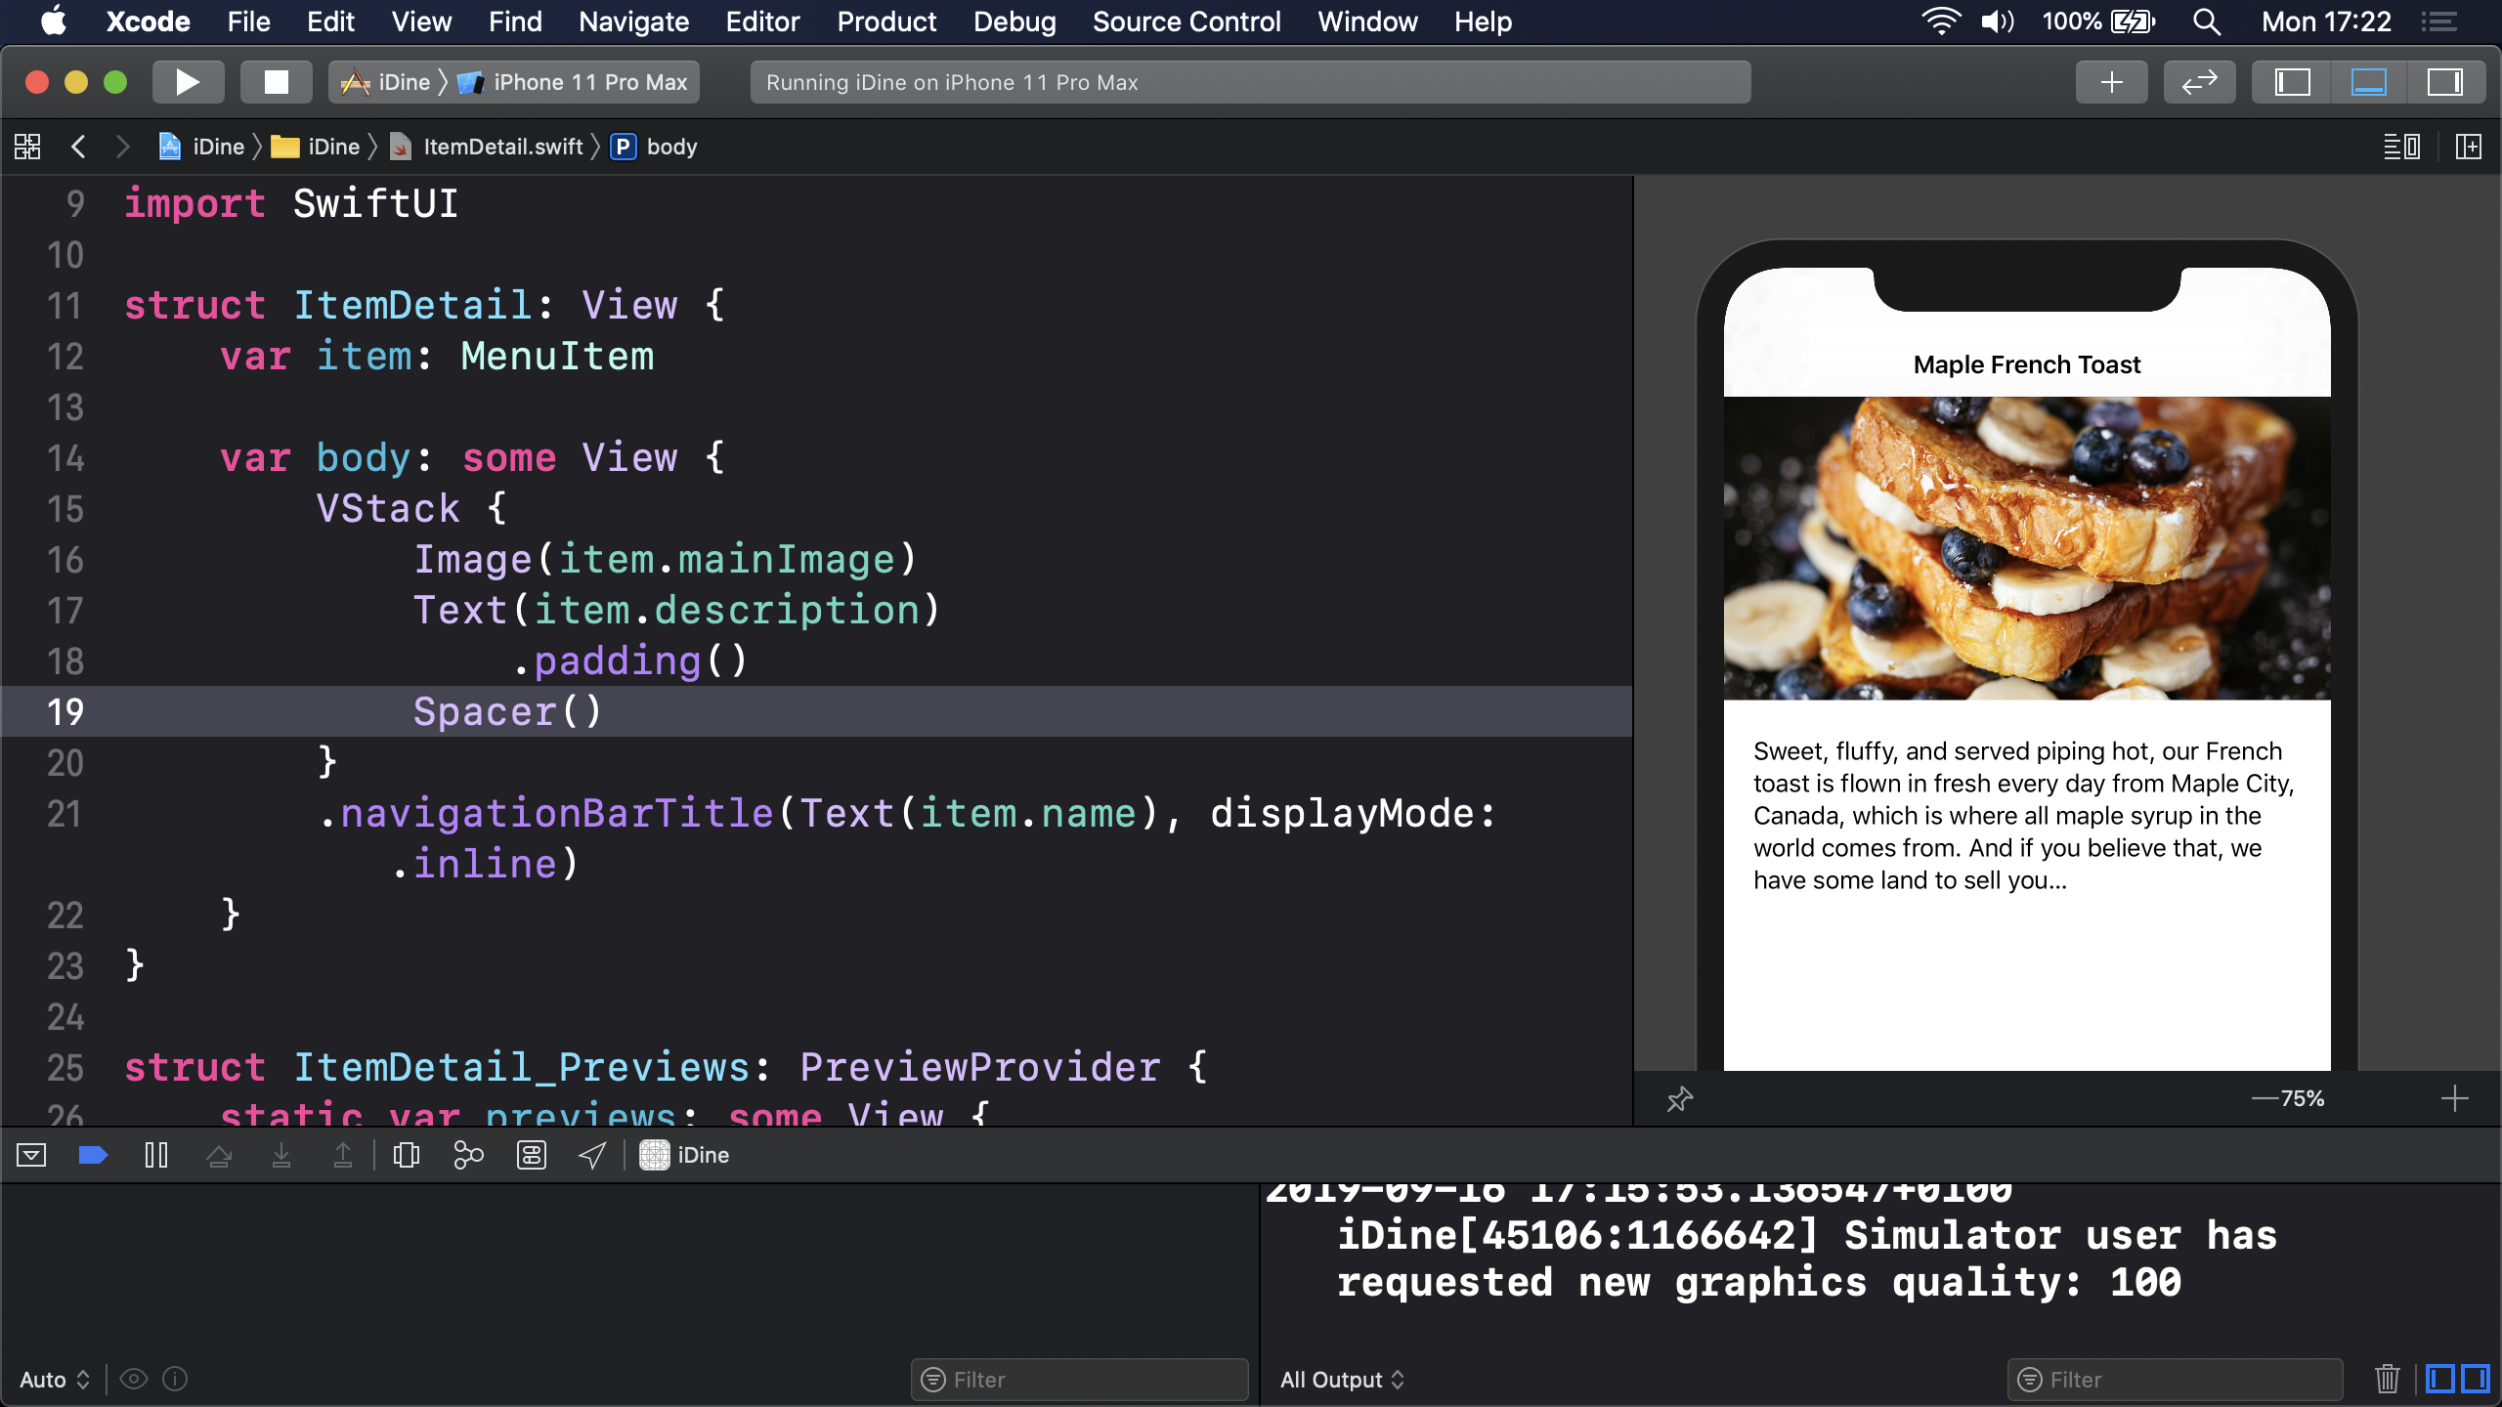
Task: Click the Run (play) button
Action: coord(188,82)
